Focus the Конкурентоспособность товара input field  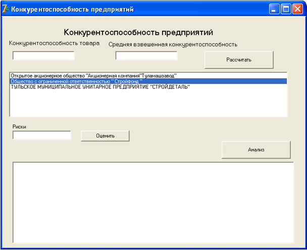pos(43,56)
